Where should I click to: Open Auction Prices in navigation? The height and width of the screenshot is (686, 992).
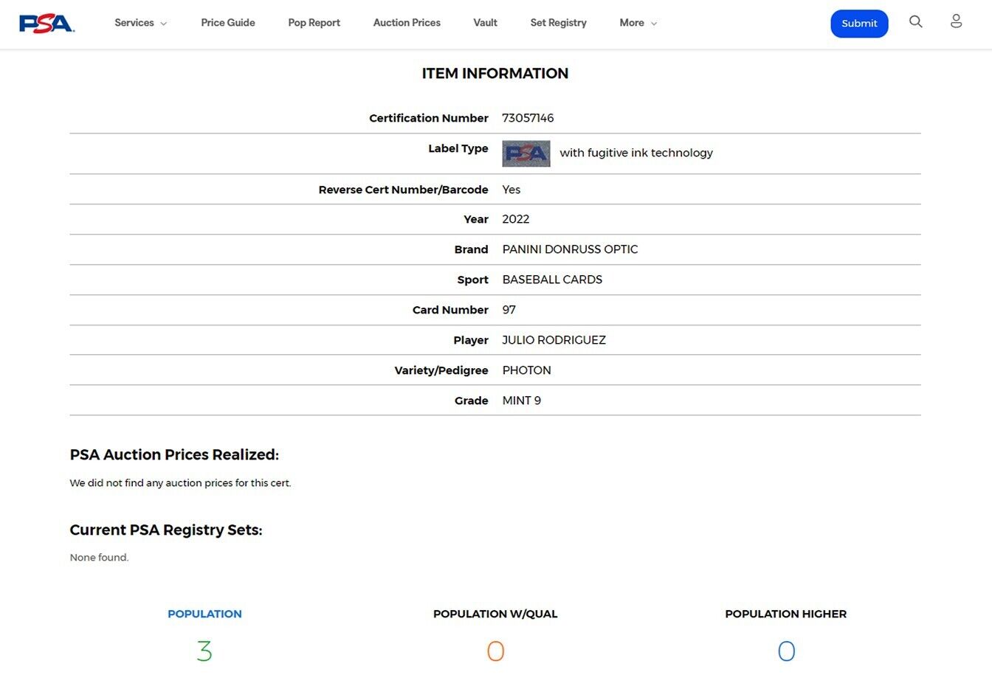(x=407, y=23)
